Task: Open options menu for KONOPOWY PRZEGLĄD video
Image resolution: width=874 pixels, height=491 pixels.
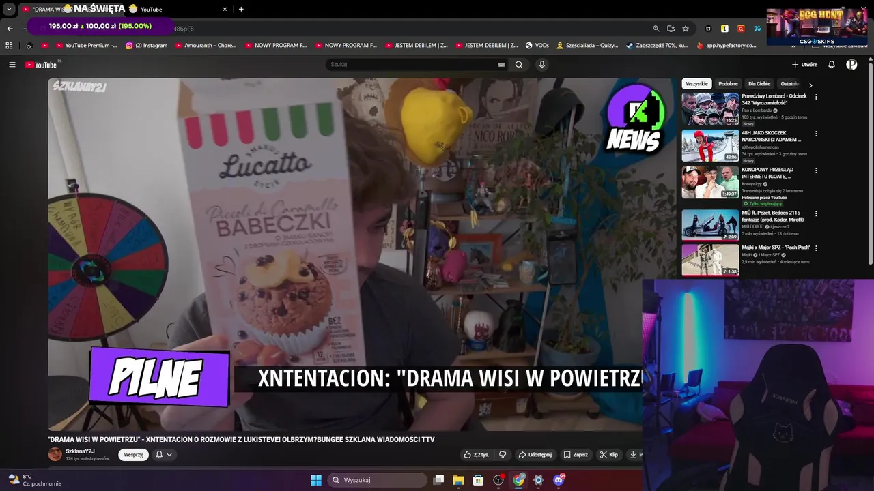Action: (x=816, y=170)
